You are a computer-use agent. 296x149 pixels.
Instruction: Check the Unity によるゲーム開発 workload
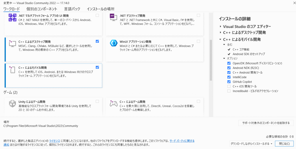pos(97,101)
